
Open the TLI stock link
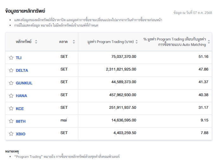[19, 58]
